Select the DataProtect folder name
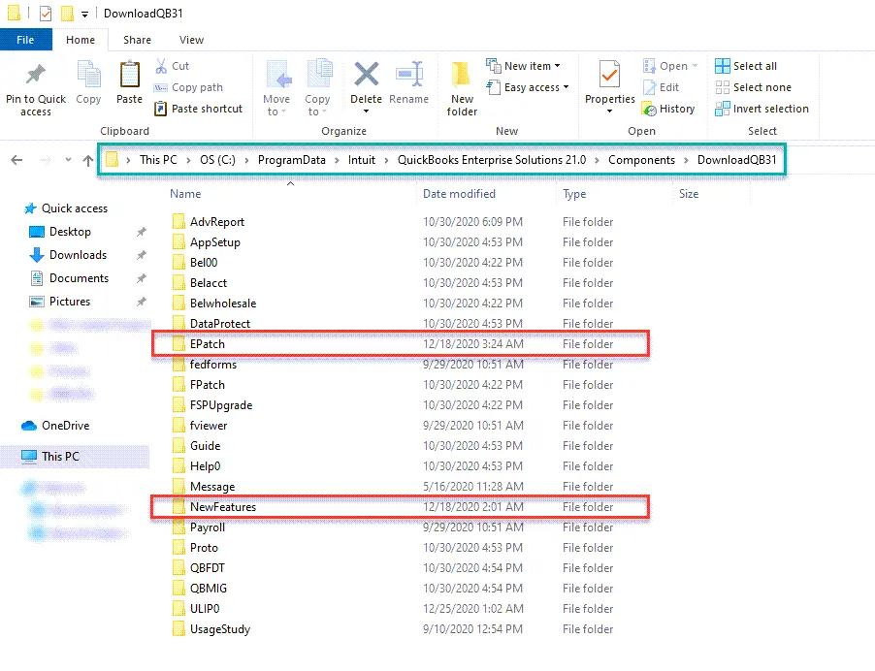 click(x=220, y=324)
